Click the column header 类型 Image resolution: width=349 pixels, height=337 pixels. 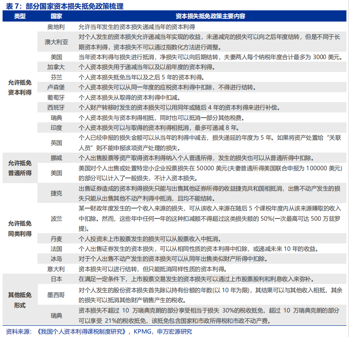pyautogui.click(x=20, y=16)
